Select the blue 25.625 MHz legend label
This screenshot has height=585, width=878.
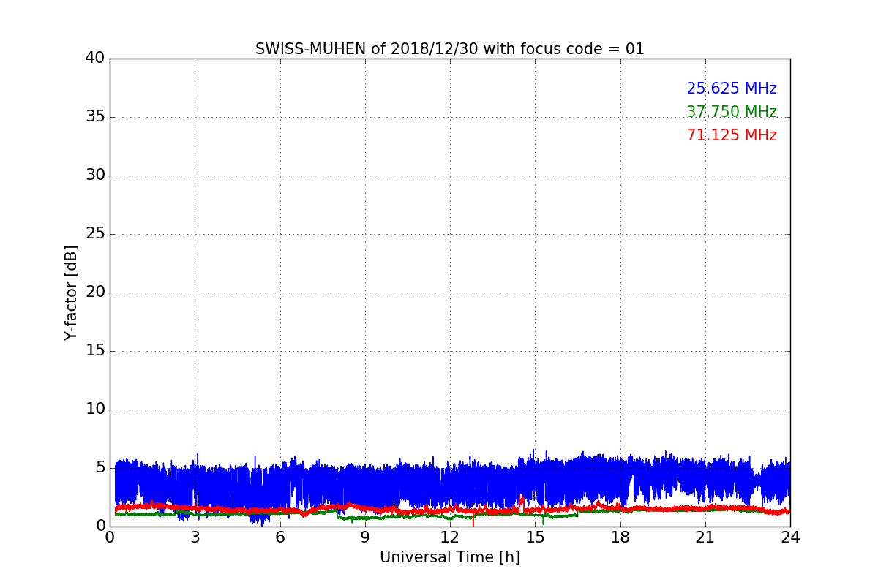click(732, 88)
